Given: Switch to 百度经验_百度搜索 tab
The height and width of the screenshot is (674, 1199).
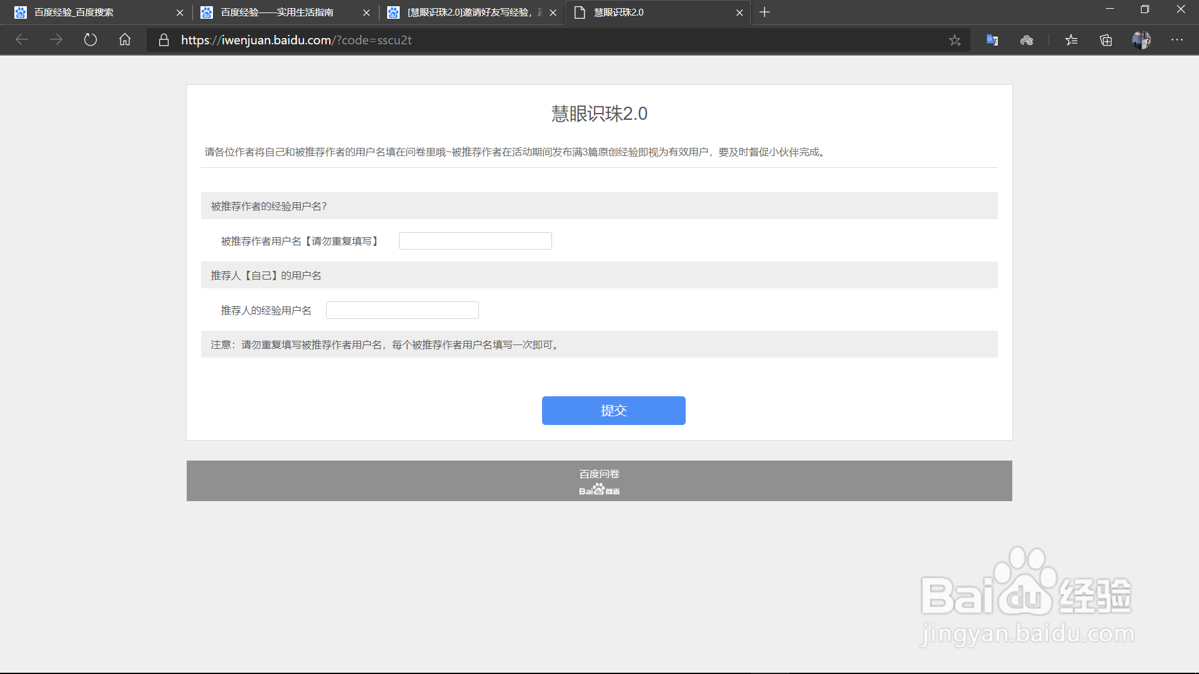Looking at the screenshot, I should 94,12.
